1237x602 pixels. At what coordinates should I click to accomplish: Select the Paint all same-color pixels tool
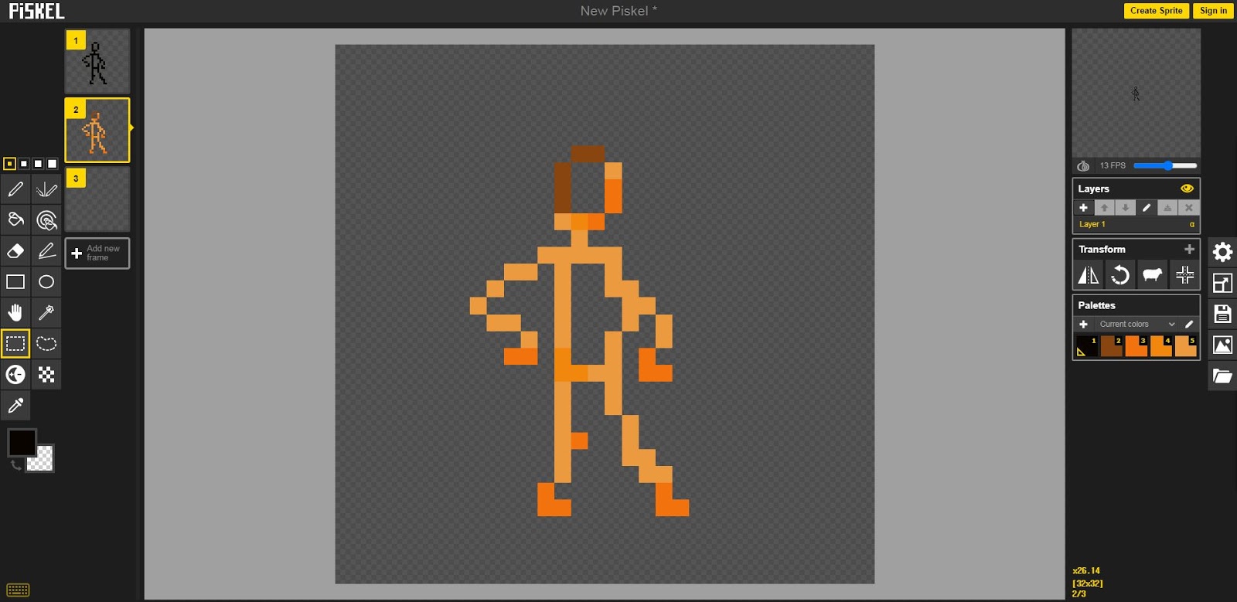click(x=46, y=220)
